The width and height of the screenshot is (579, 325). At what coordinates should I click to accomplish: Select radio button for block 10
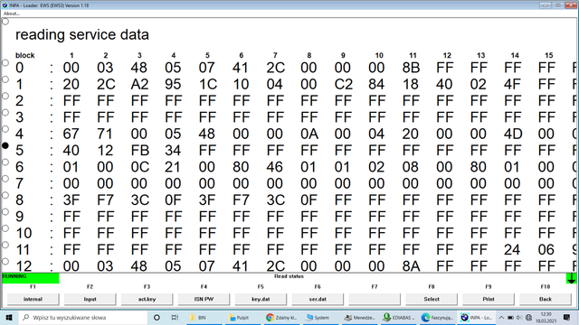tap(5, 228)
